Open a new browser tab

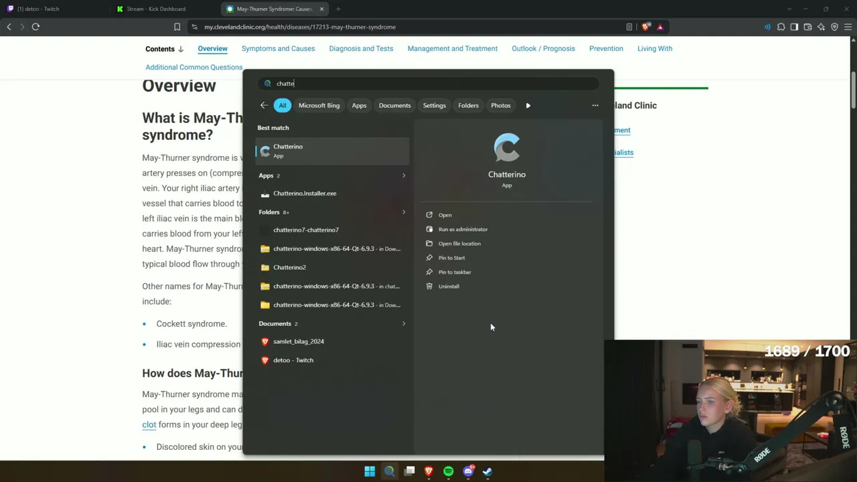tap(338, 9)
